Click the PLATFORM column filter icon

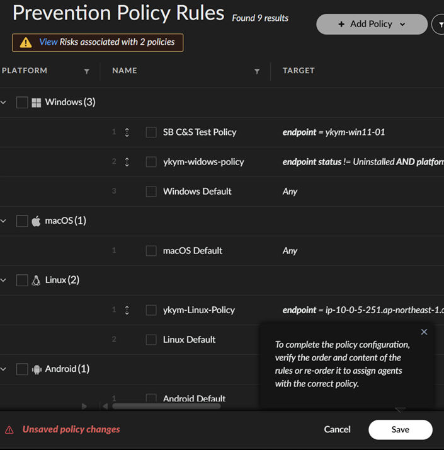pyautogui.click(x=87, y=71)
